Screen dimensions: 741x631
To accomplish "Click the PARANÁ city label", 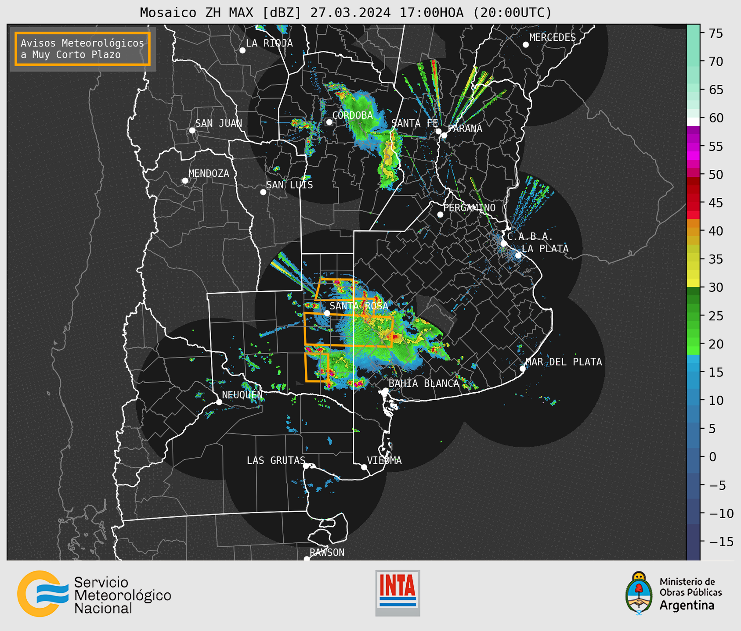I will coord(465,129).
